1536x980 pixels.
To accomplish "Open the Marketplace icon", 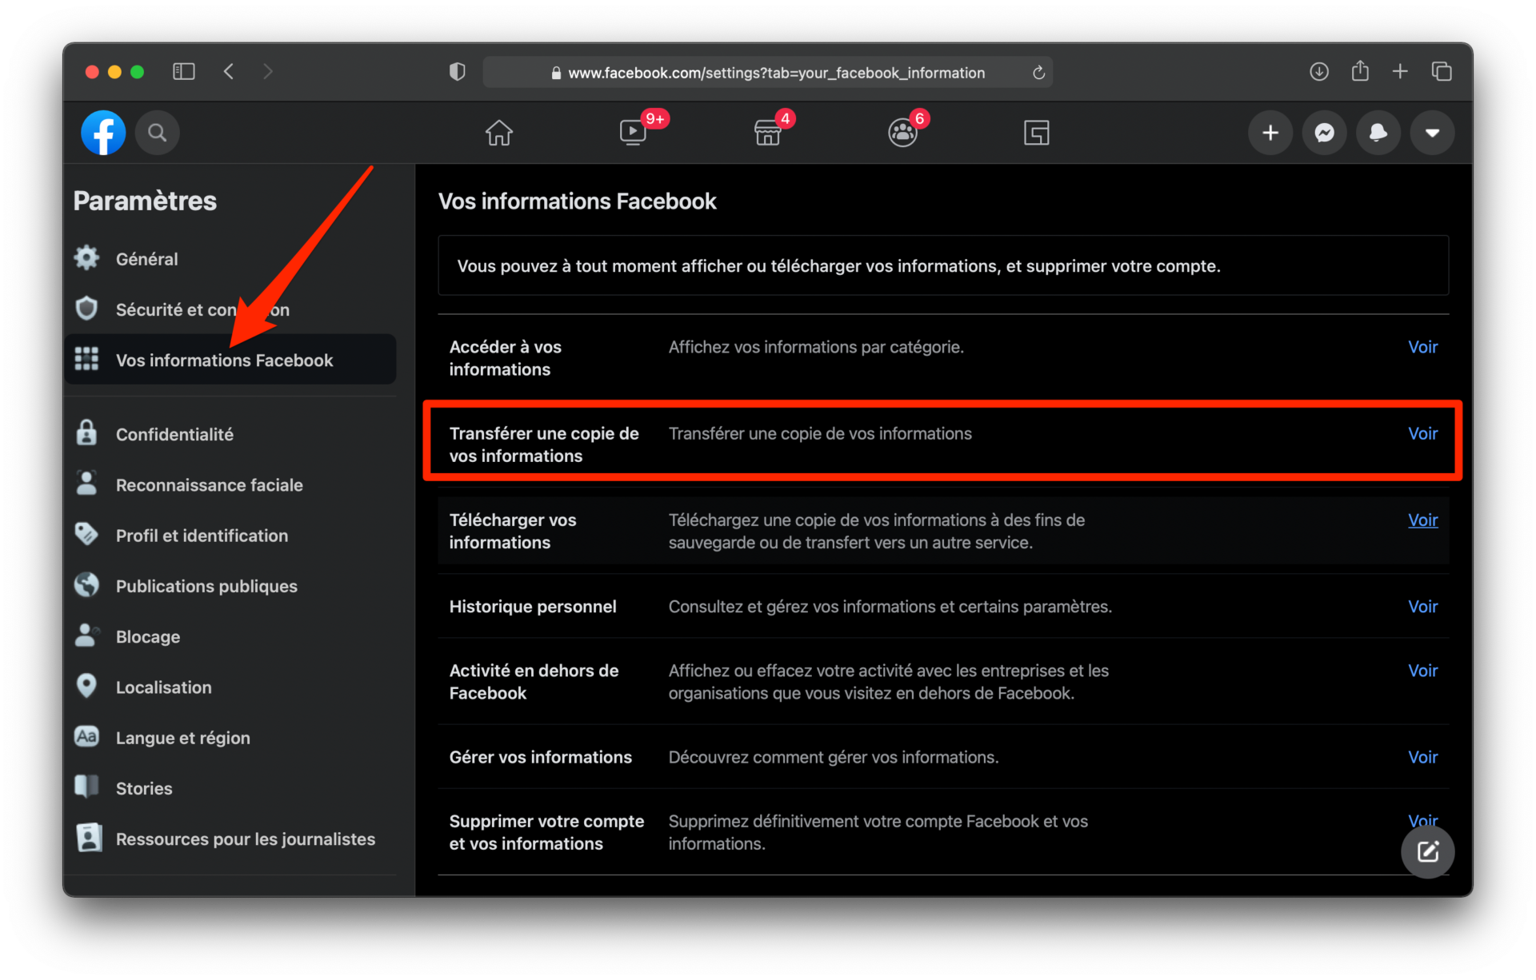I will (767, 133).
